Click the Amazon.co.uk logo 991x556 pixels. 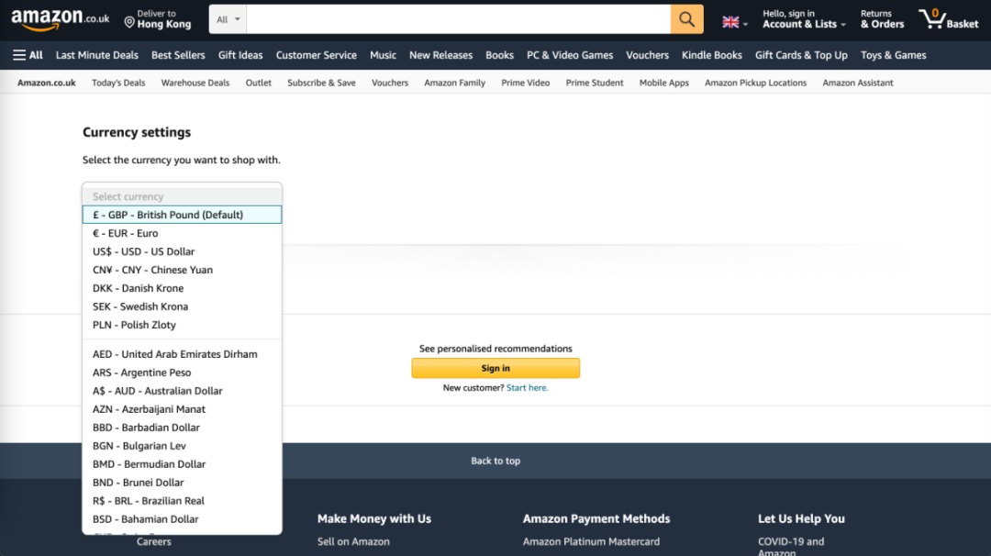click(x=60, y=19)
